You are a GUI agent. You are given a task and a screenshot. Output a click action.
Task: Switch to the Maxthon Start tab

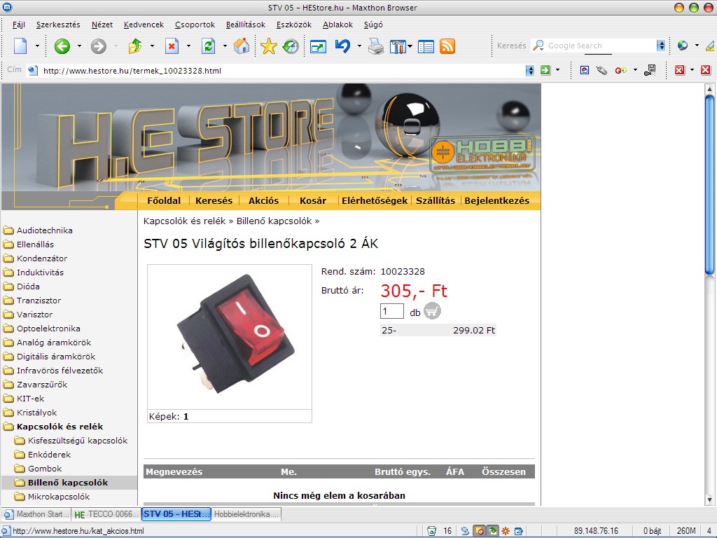(x=36, y=514)
